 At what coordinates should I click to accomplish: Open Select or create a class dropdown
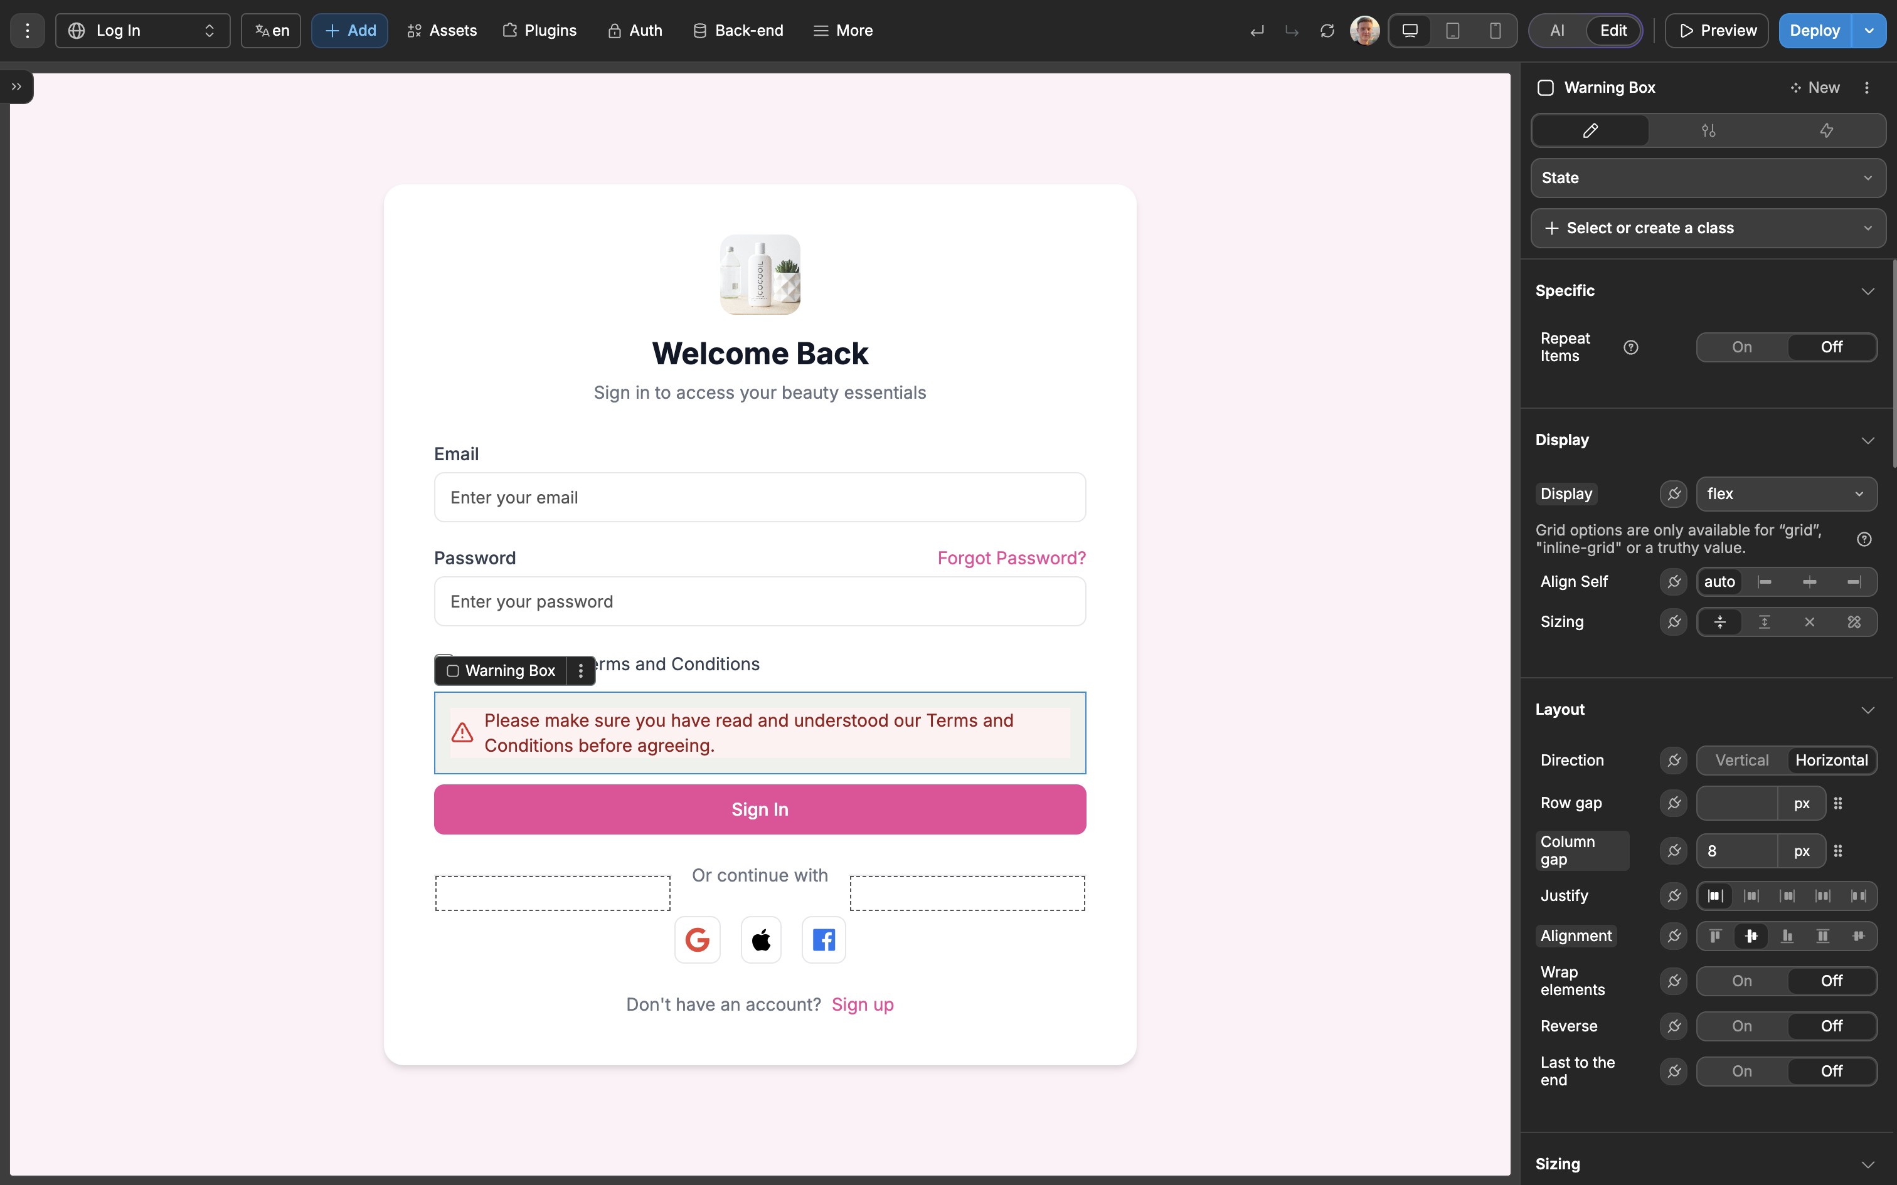click(x=1708, y=228)
